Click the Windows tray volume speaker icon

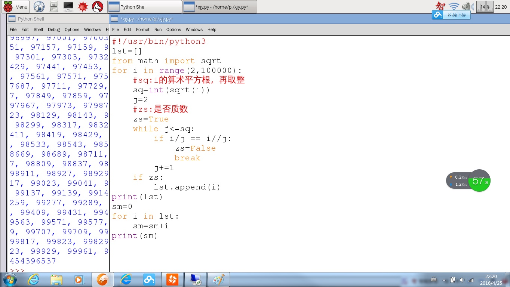click(462, 280)
